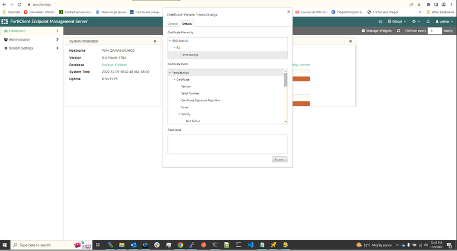Click the browser reload button
The height and width of the screenshot is (251, 457).
point(19,4)
